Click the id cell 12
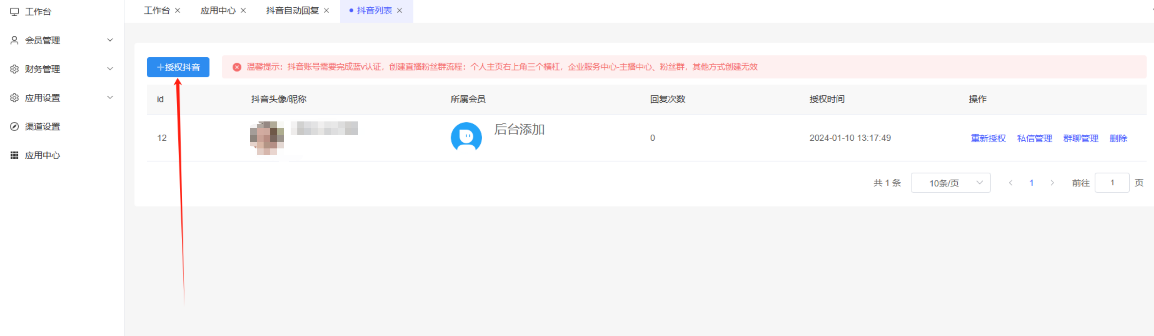Viewport: 1154px width, 336px height. pos(162,138)
